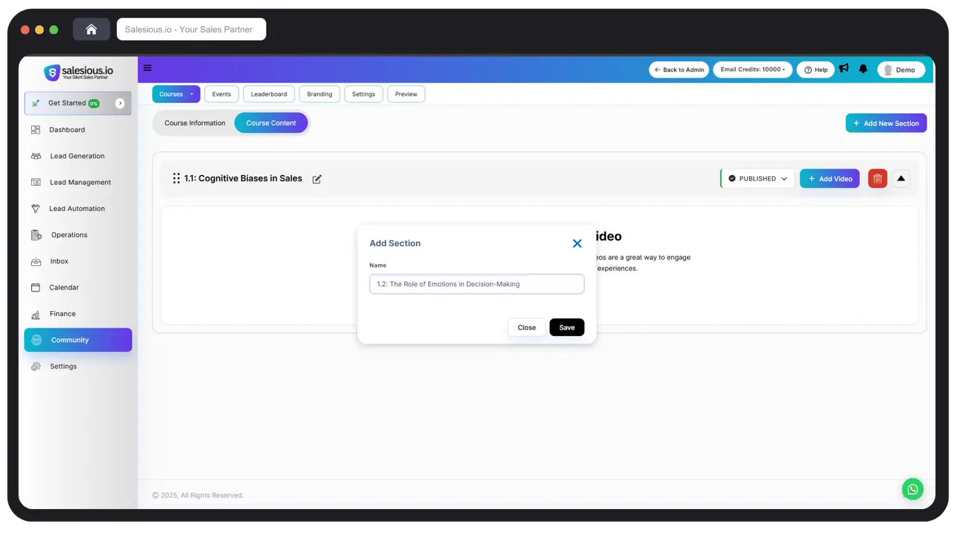Image resolution: width=954 pixels, height=537 pixels.
Task: Switch to Course Information tab
Action: coord(195,123)
